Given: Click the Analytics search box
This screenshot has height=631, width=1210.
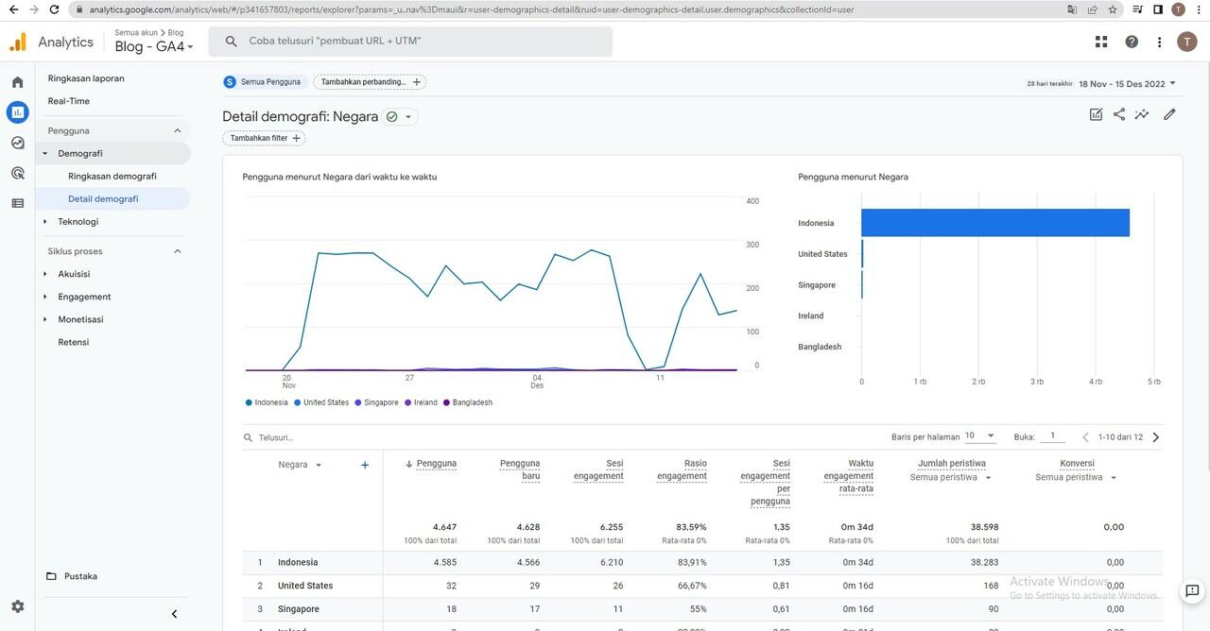Looking at the screenshot, I should [410, 42].
